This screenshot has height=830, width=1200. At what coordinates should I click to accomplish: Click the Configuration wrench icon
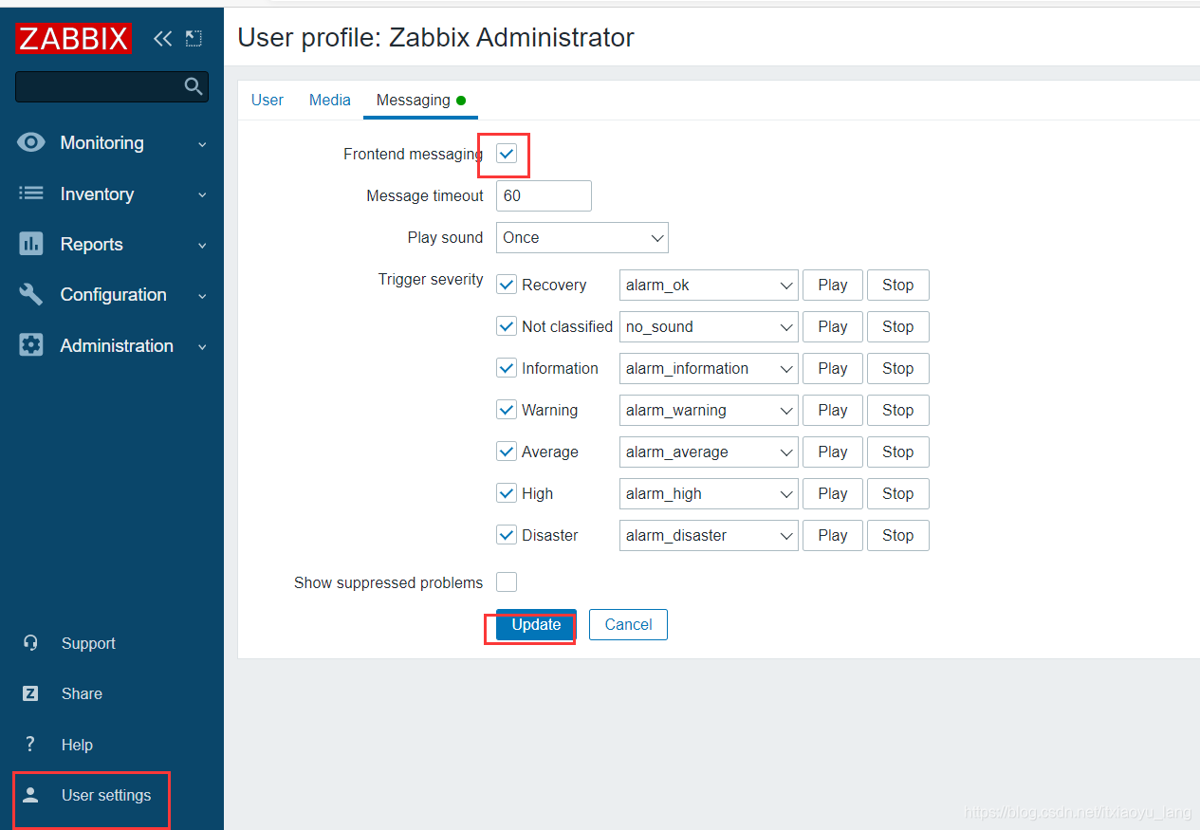coord(31,294)
